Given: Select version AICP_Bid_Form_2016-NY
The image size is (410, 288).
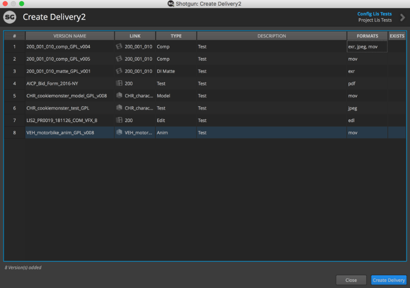Looking at the screenshot, I should tap(52, 84).
